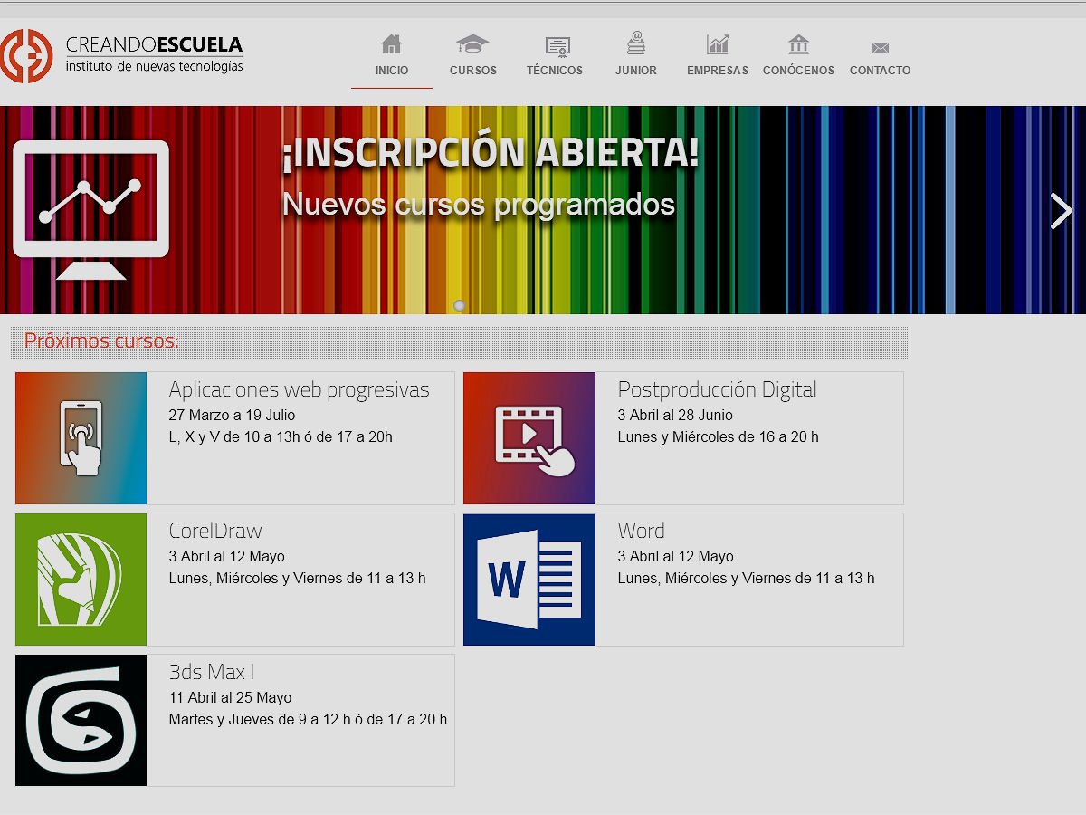Image resolution: width=1086 pixels, height=815 pixels.
Task: Open the Postproducción Digital video thumbnail
Action: tap(529, 438)
